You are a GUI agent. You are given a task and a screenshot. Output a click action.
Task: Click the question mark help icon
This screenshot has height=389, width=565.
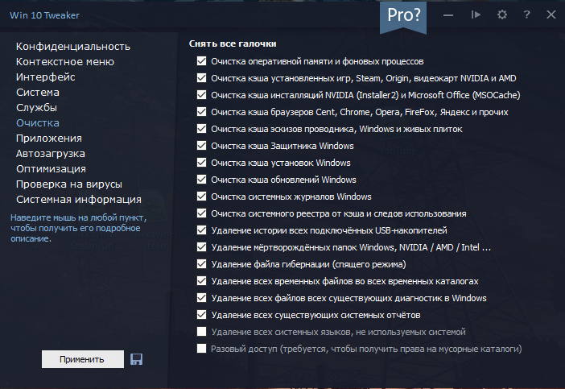pos(526,14)
